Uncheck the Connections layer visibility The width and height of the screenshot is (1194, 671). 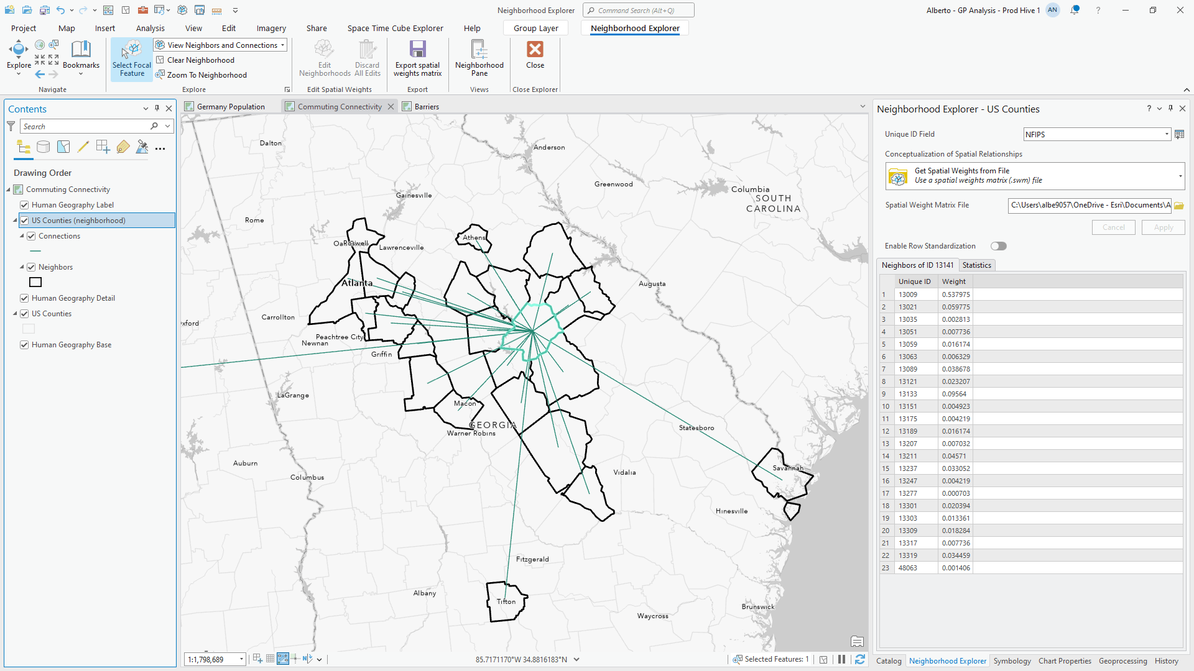31,235
